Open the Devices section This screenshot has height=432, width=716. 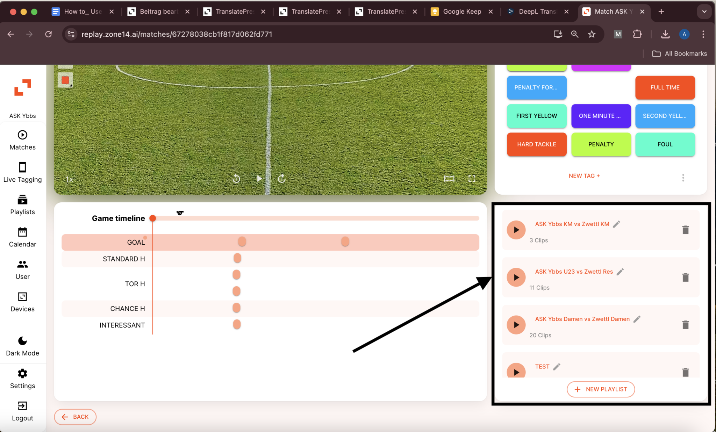pos(22,301)
